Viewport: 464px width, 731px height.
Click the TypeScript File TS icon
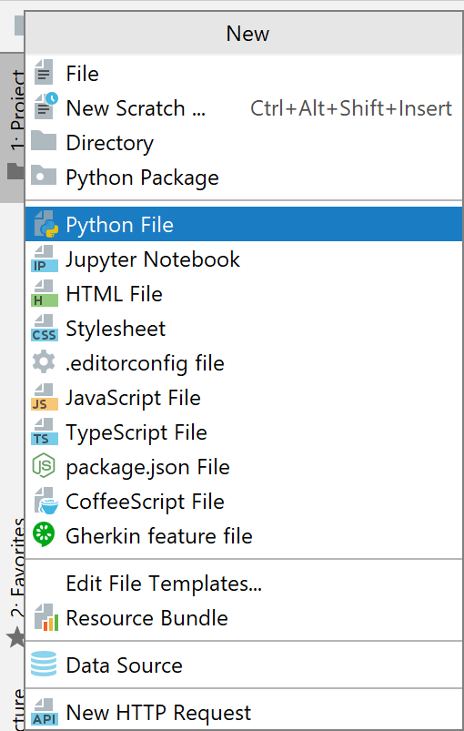45,431
